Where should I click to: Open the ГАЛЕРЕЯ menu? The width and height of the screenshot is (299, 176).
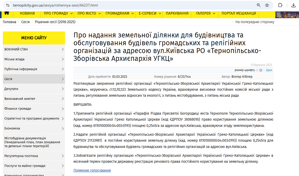tap(203, 13)
